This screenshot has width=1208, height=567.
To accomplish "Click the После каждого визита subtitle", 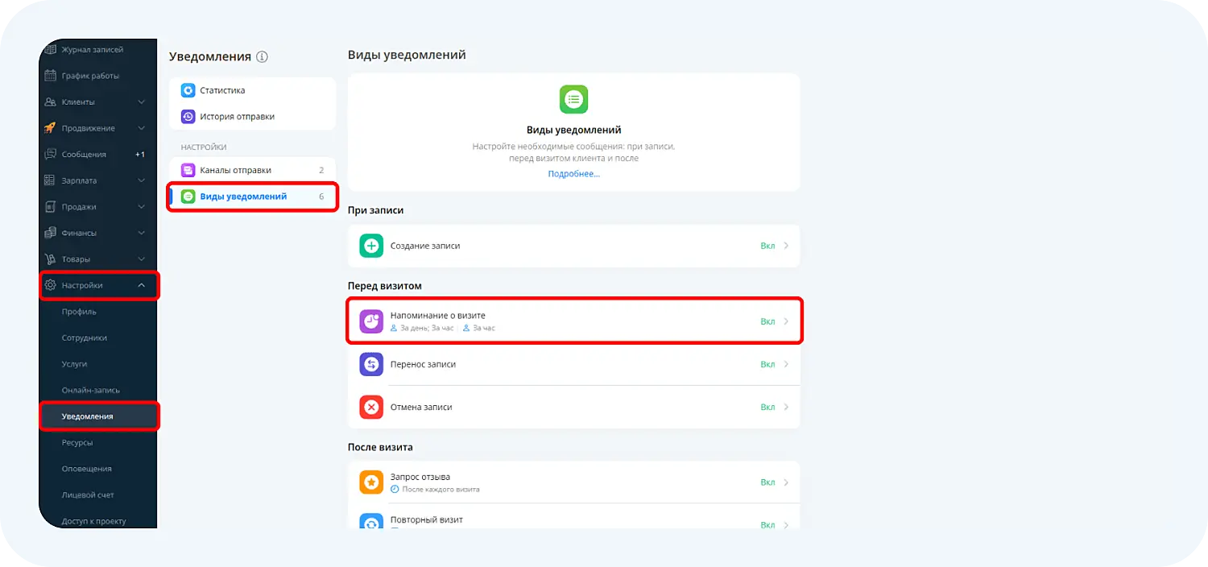I will (441, 489).
